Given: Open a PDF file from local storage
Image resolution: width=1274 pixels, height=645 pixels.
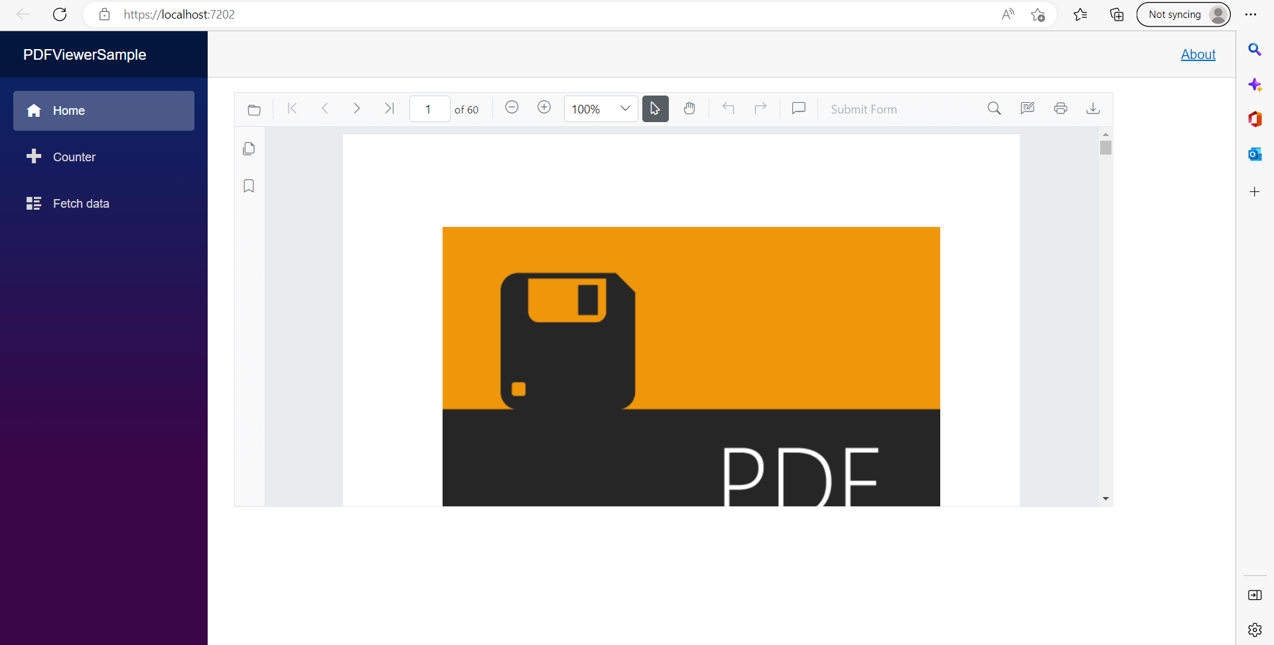Looking at the screenshot, I should [254, 109].
